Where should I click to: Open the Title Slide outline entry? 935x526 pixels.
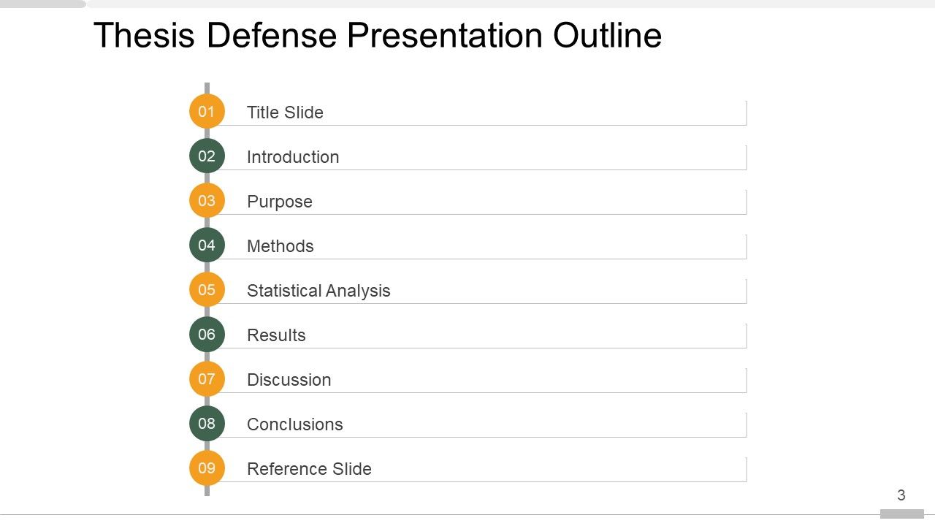[x=285, y=113]
